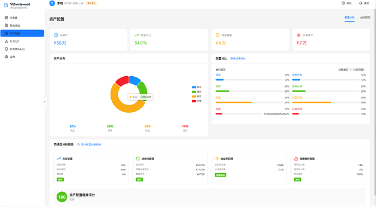Click the current alternative 14% progress bar
This screenshot has width=376, height=207.
click(239, 114)
